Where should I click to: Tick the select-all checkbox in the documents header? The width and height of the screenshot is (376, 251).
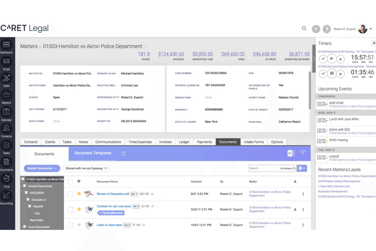(70, 182)
